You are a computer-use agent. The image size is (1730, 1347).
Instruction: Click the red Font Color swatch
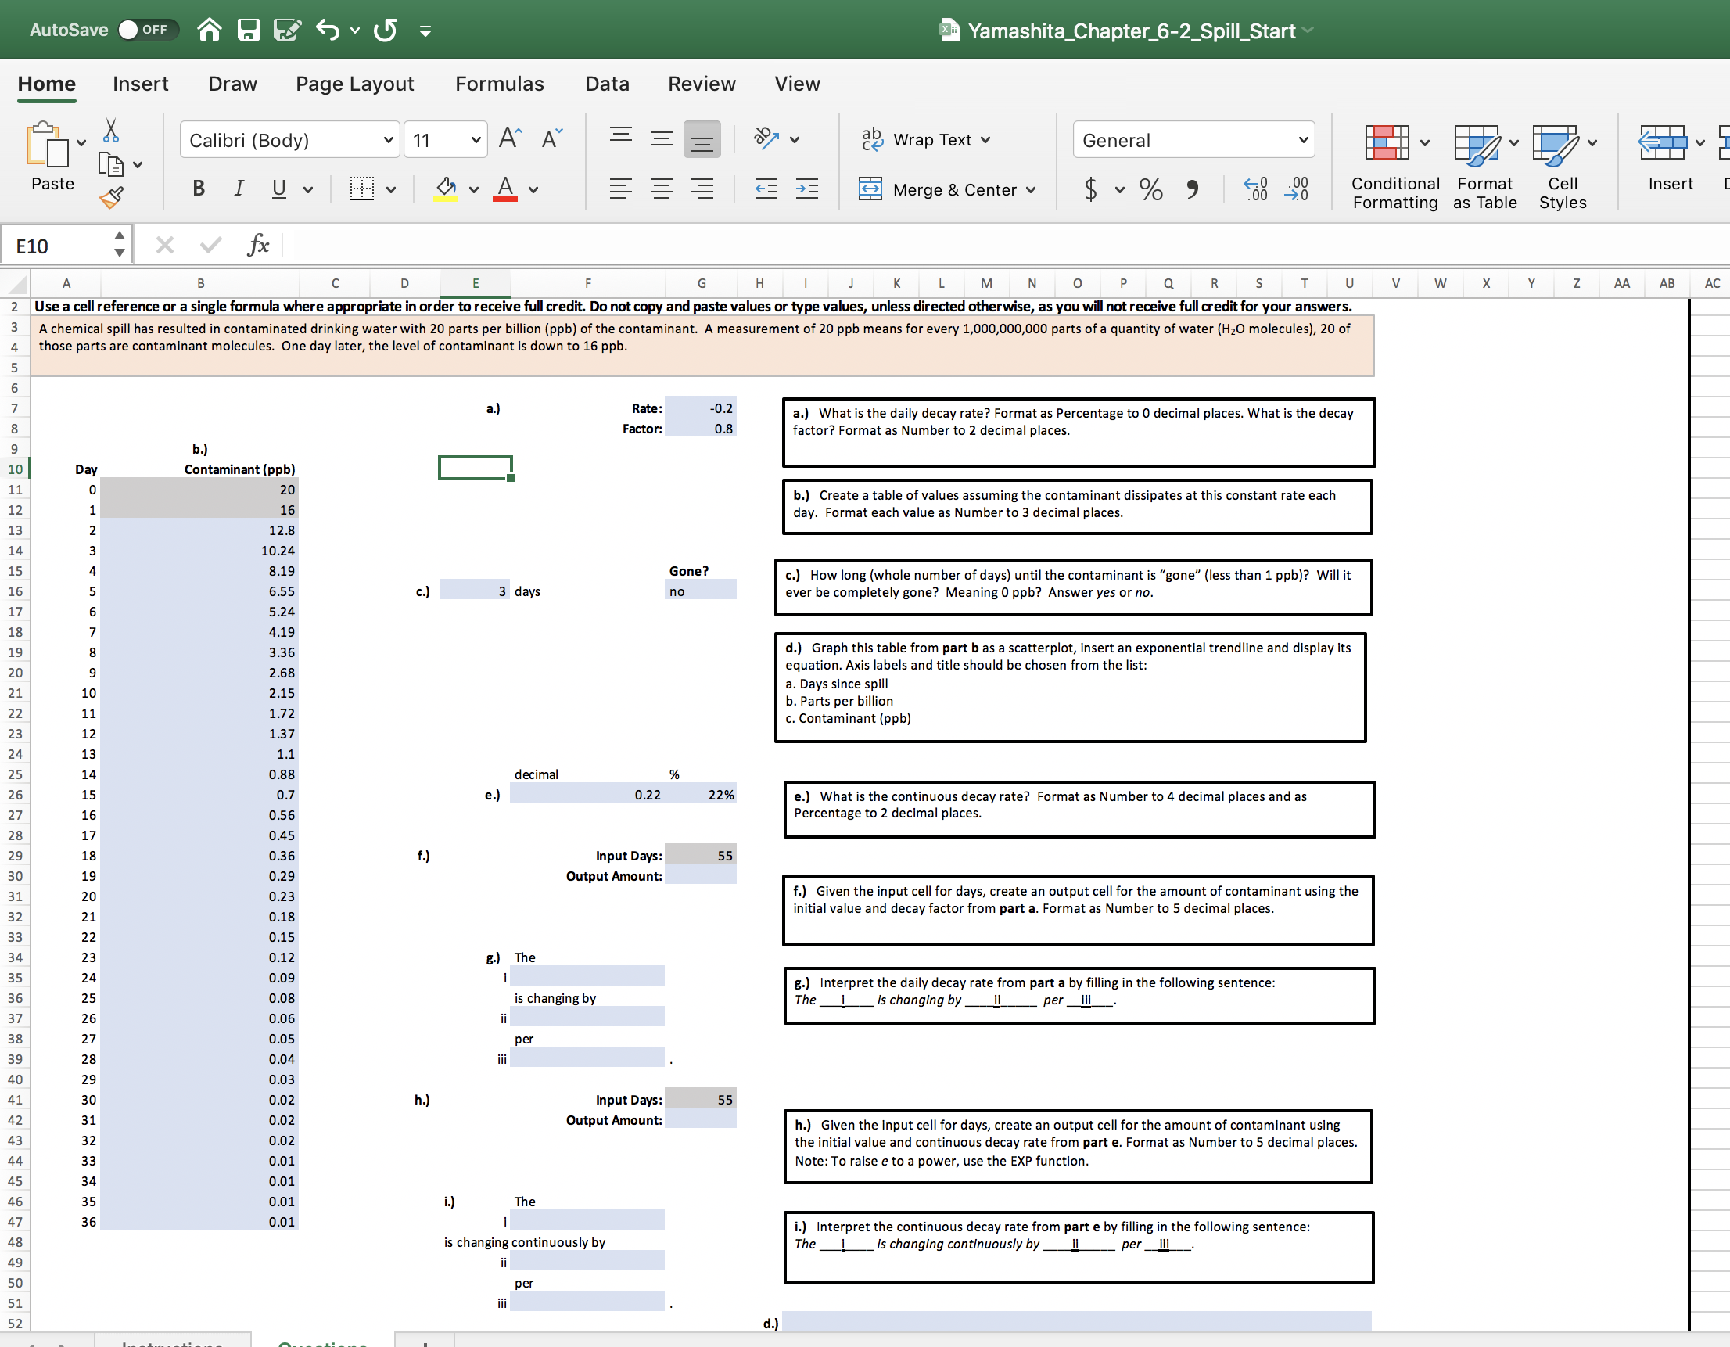click(x=505, y=189)
